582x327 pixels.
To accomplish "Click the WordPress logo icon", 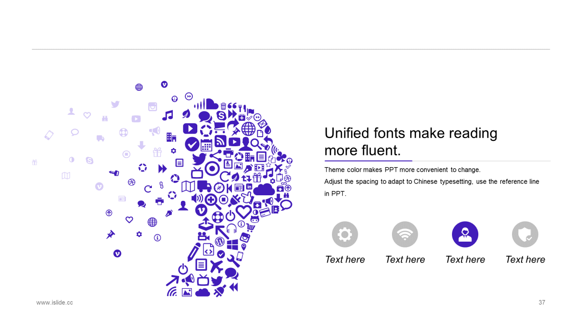I will click(x=220, y=242).
